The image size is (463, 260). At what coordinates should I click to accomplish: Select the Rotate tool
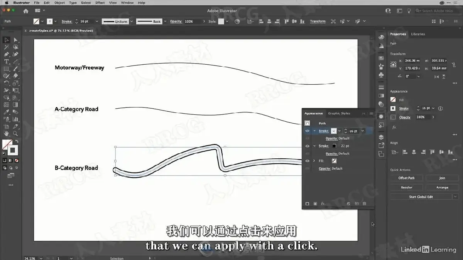pos(7,83)
